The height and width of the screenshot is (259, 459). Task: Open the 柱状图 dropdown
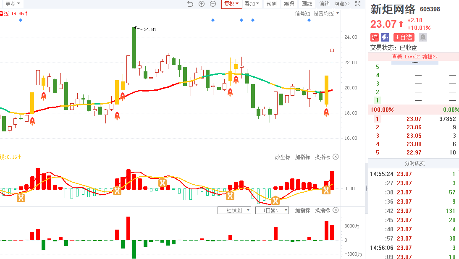234,210
